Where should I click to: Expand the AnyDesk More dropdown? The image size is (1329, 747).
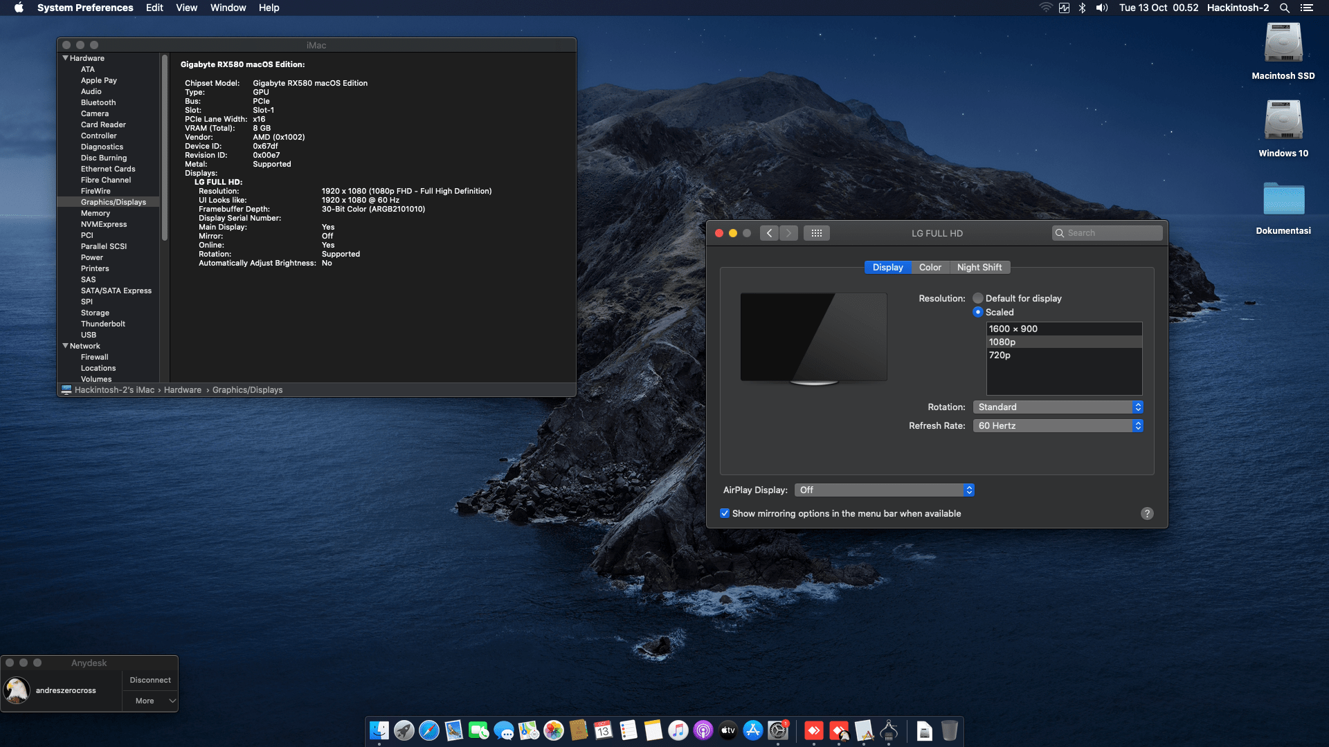click(x=151, y=701)
